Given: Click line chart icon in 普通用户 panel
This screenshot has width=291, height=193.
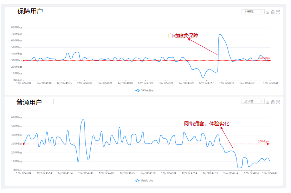Looking at the screenshot, I should point(268,102).
